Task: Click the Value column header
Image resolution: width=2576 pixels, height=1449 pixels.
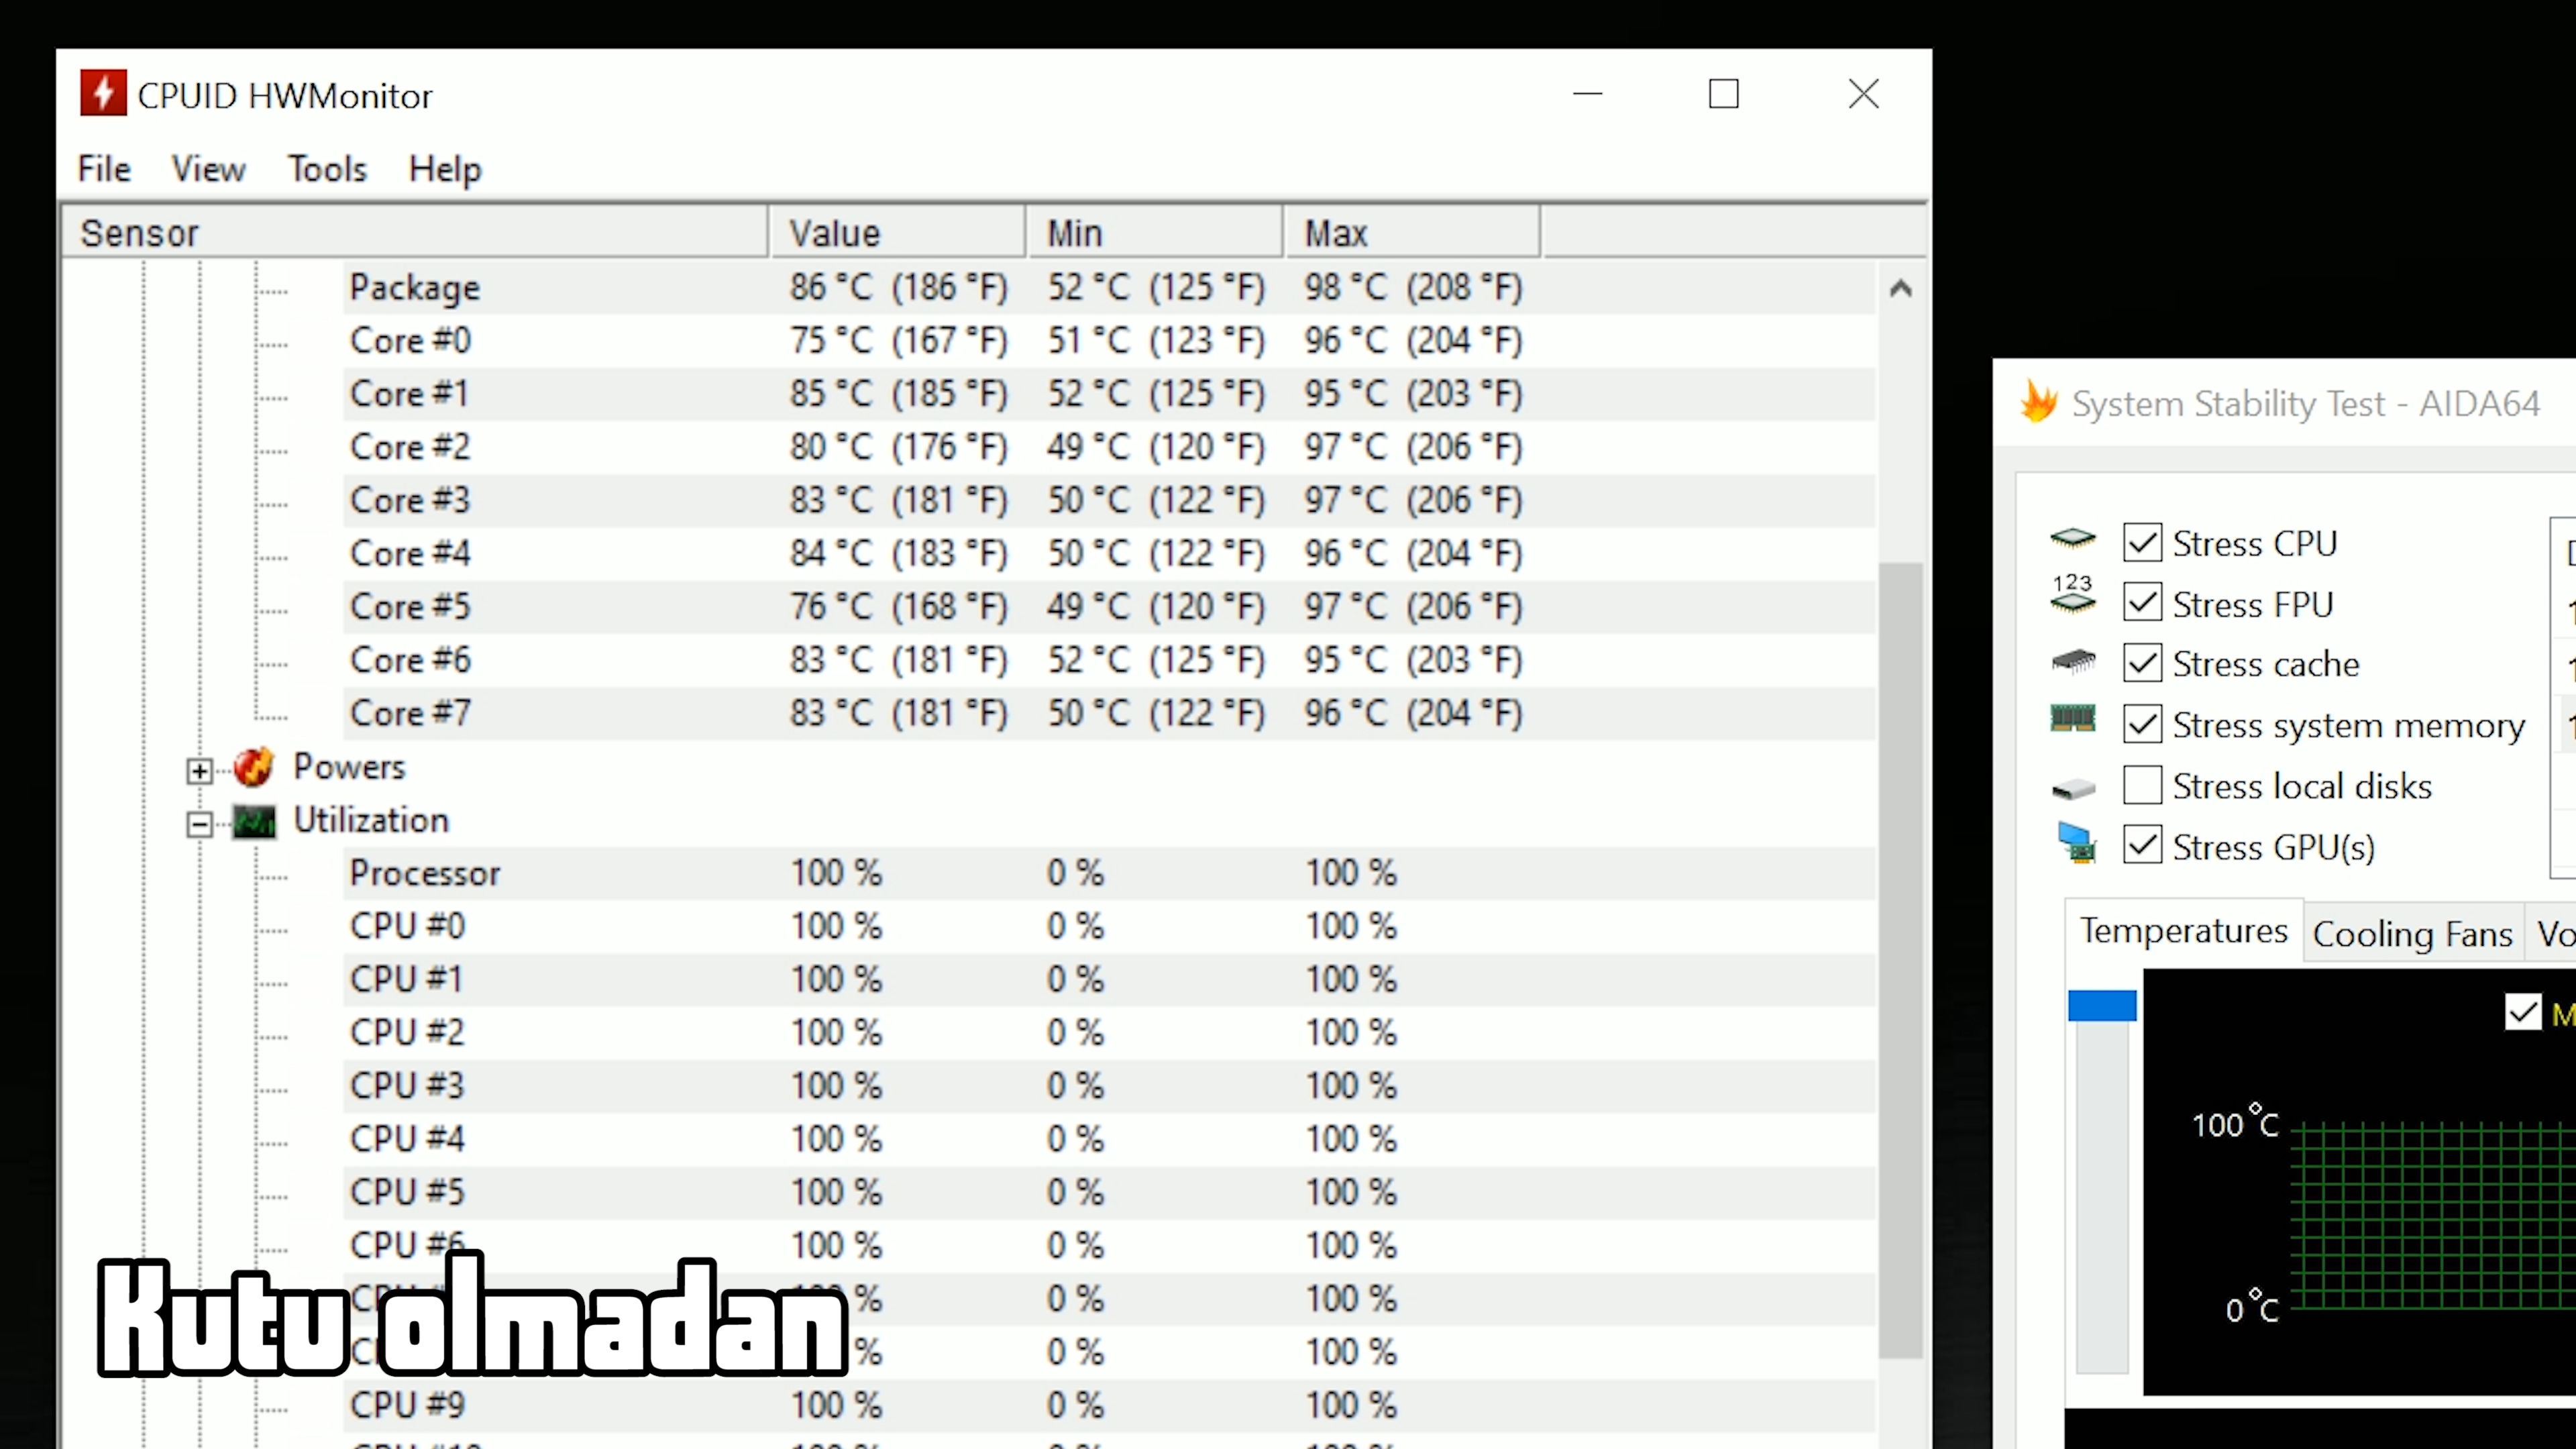Action: point(897,232)
